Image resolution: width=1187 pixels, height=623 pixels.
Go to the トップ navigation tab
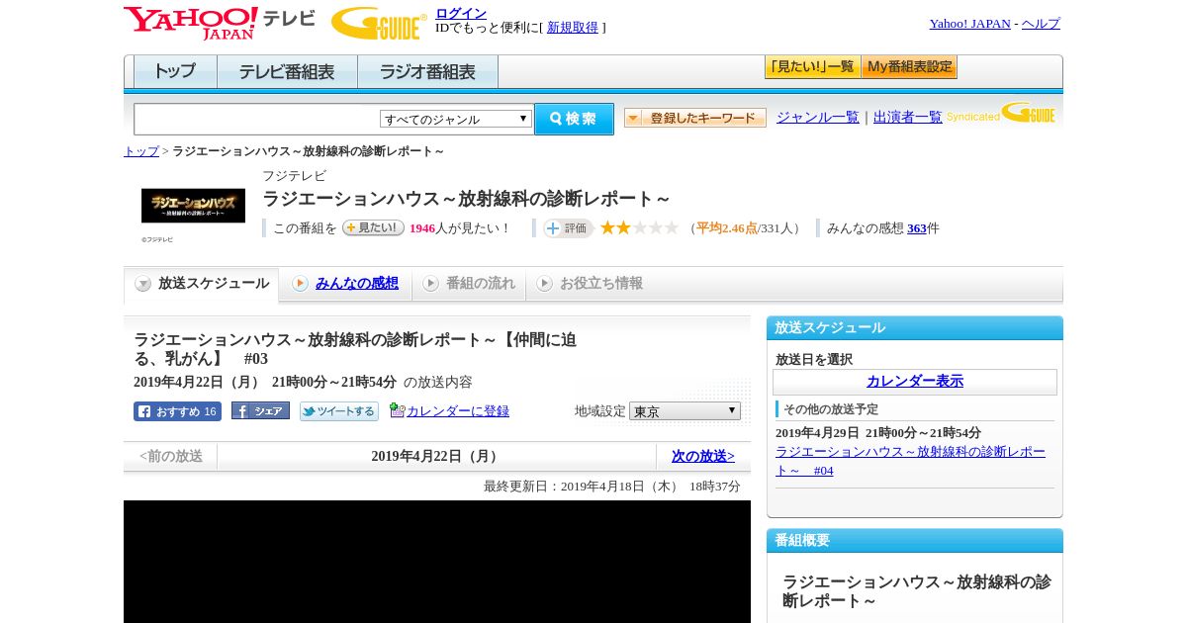pos(175,72)
